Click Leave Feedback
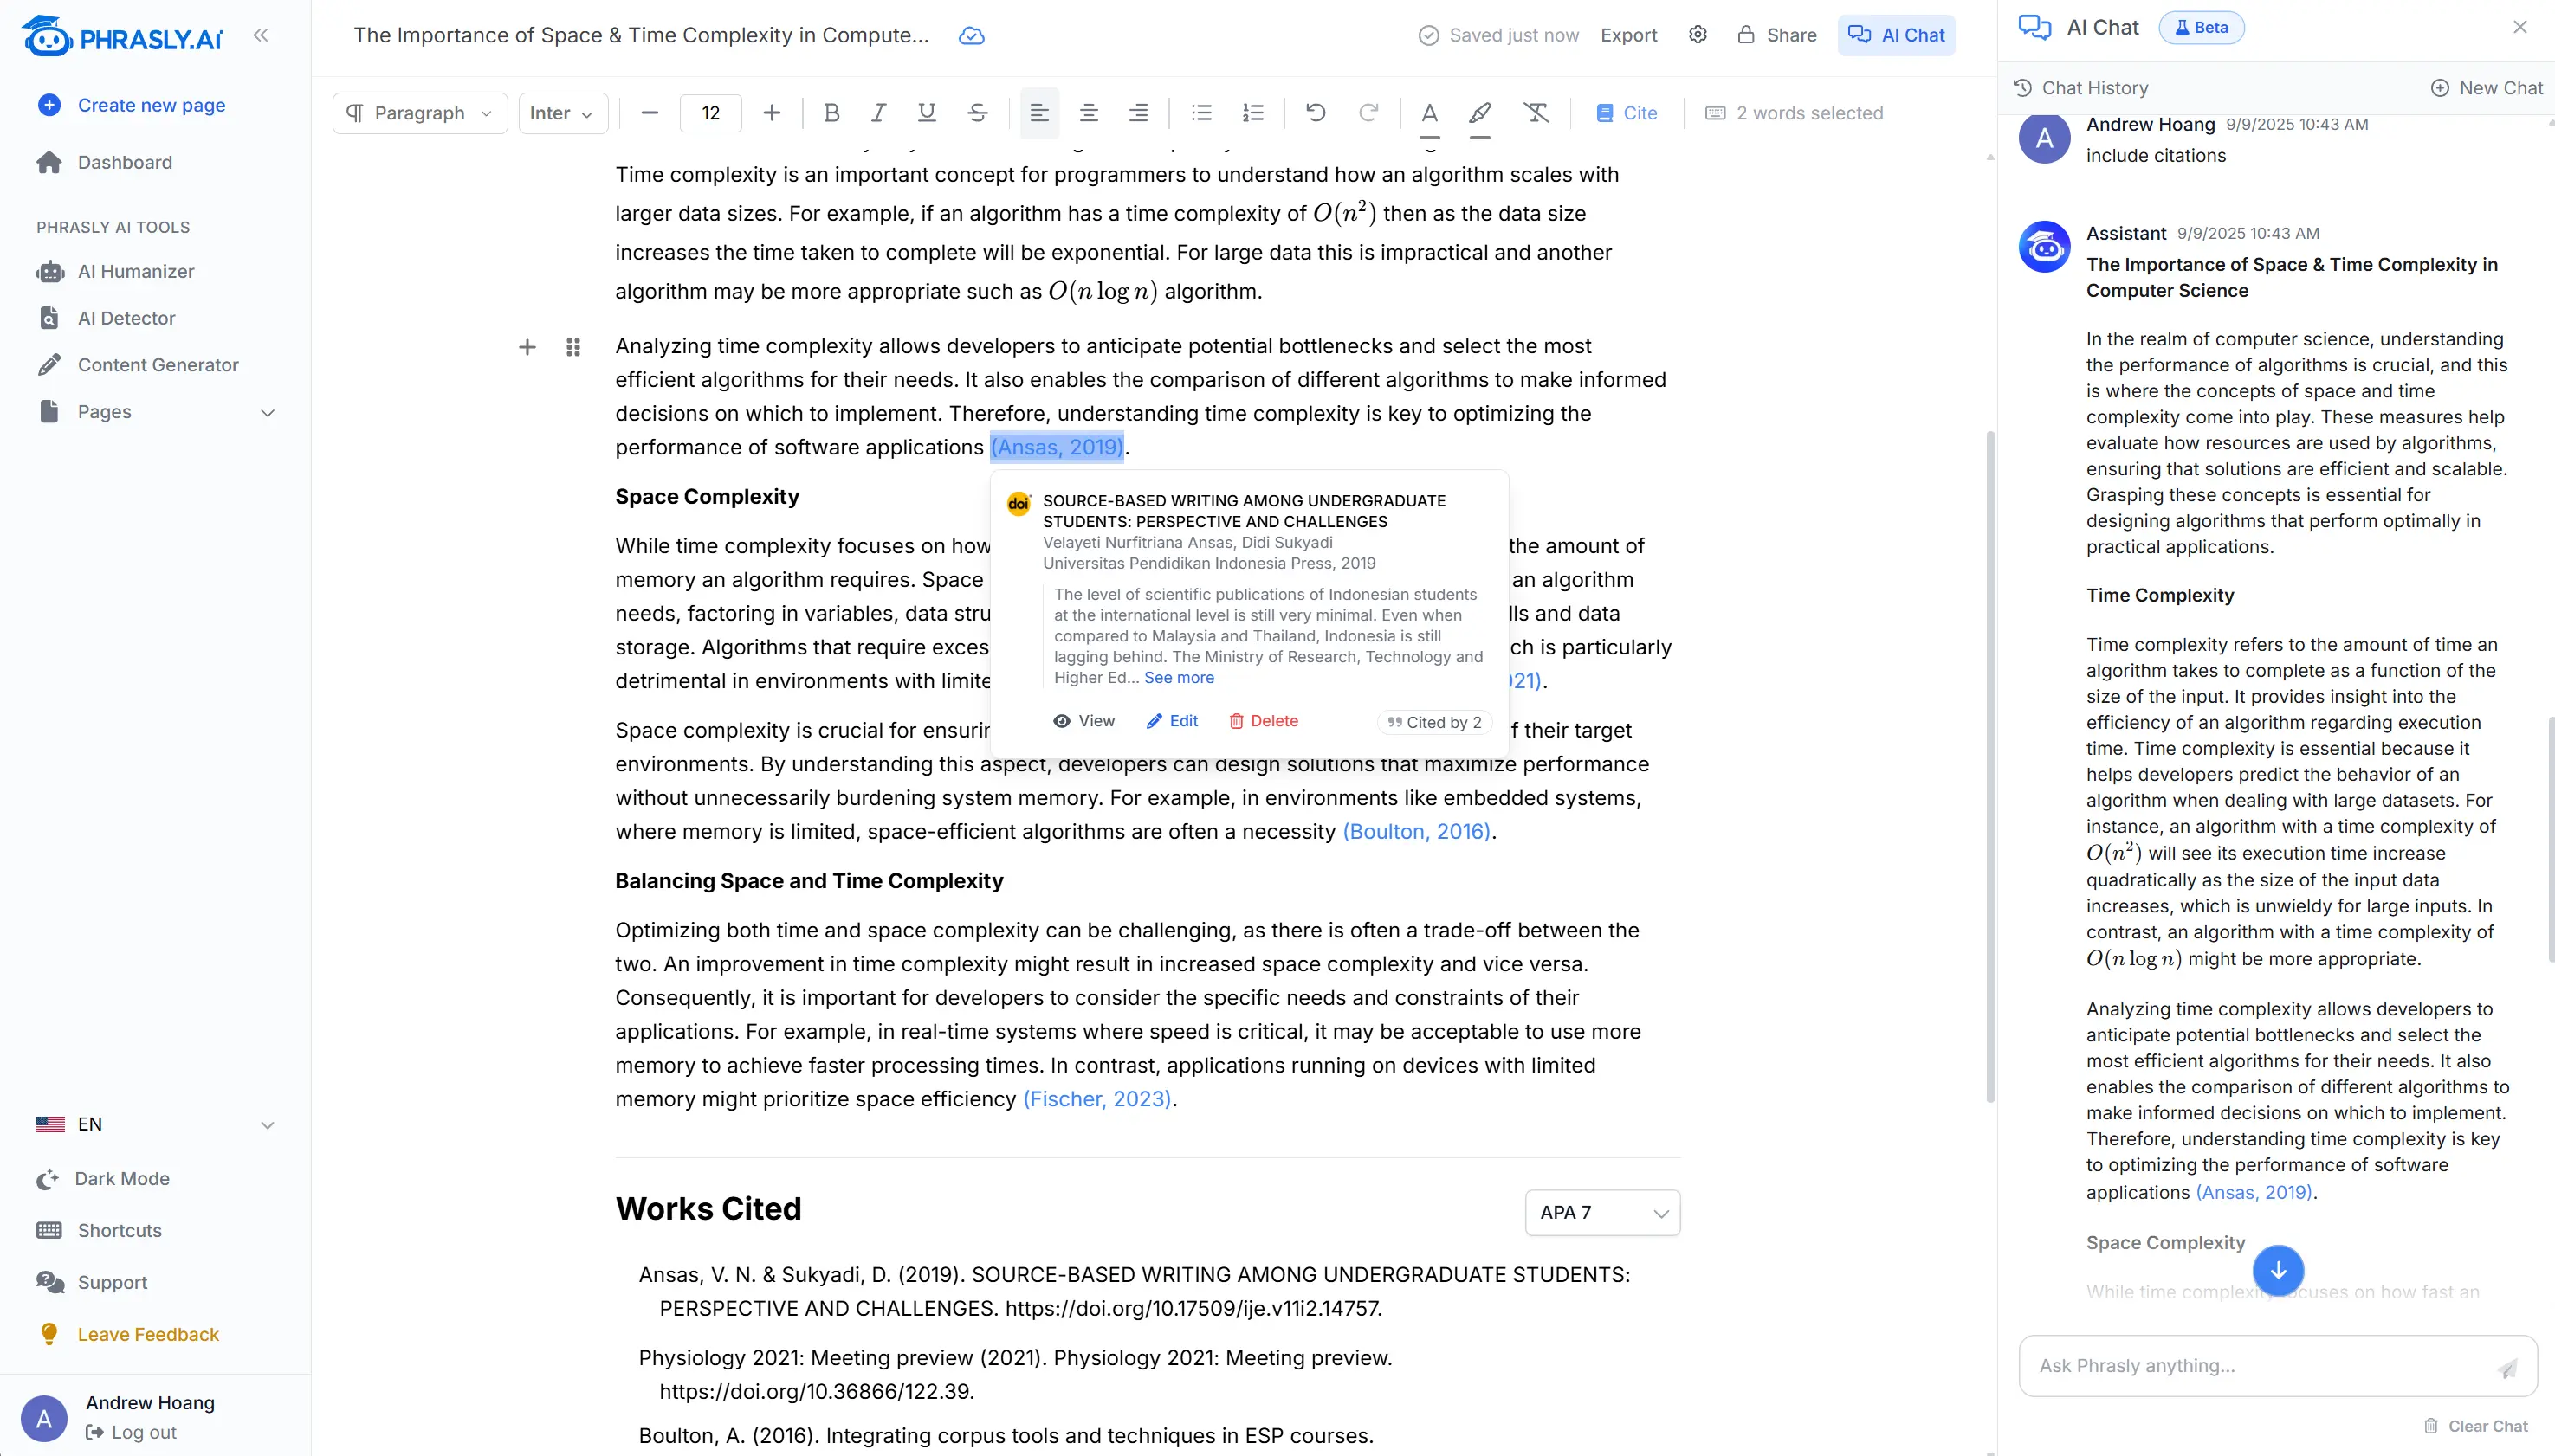 pyautogui.click(x=129, y=1335)
